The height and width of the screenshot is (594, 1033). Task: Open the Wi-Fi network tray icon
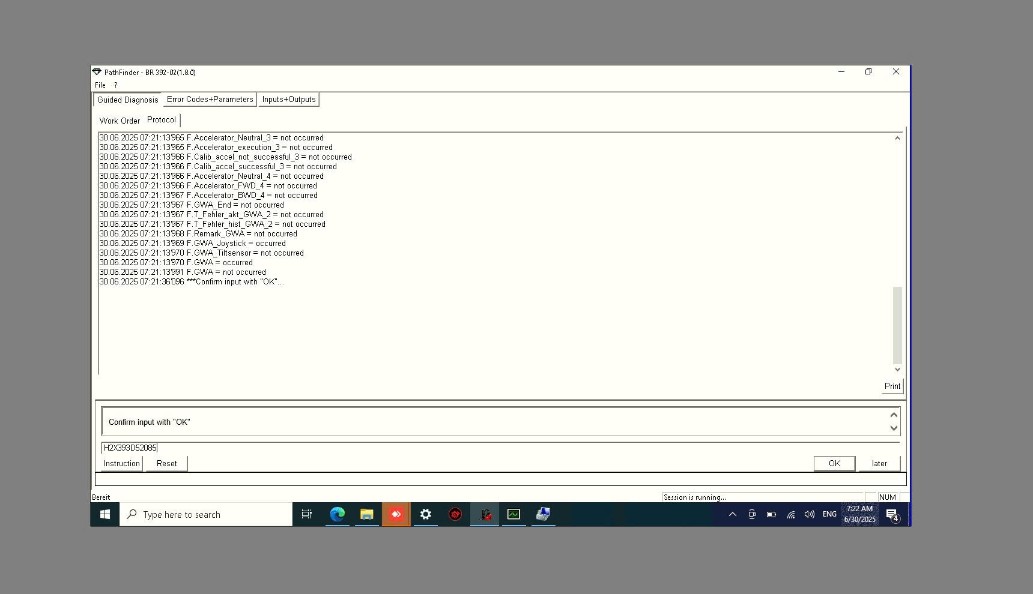pos(790,514)
